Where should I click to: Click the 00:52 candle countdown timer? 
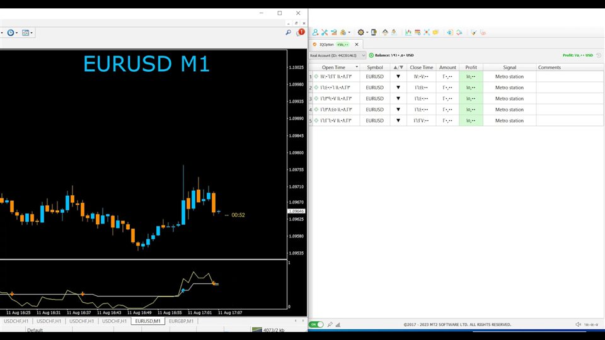[238, 215]
